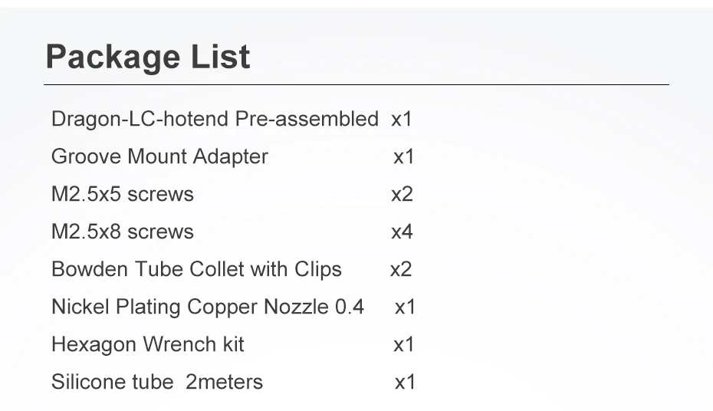Viewport: 713px width, 411px height.
Task: Click the Groove Mount Adapter line
Action: [x=159, y=157]
